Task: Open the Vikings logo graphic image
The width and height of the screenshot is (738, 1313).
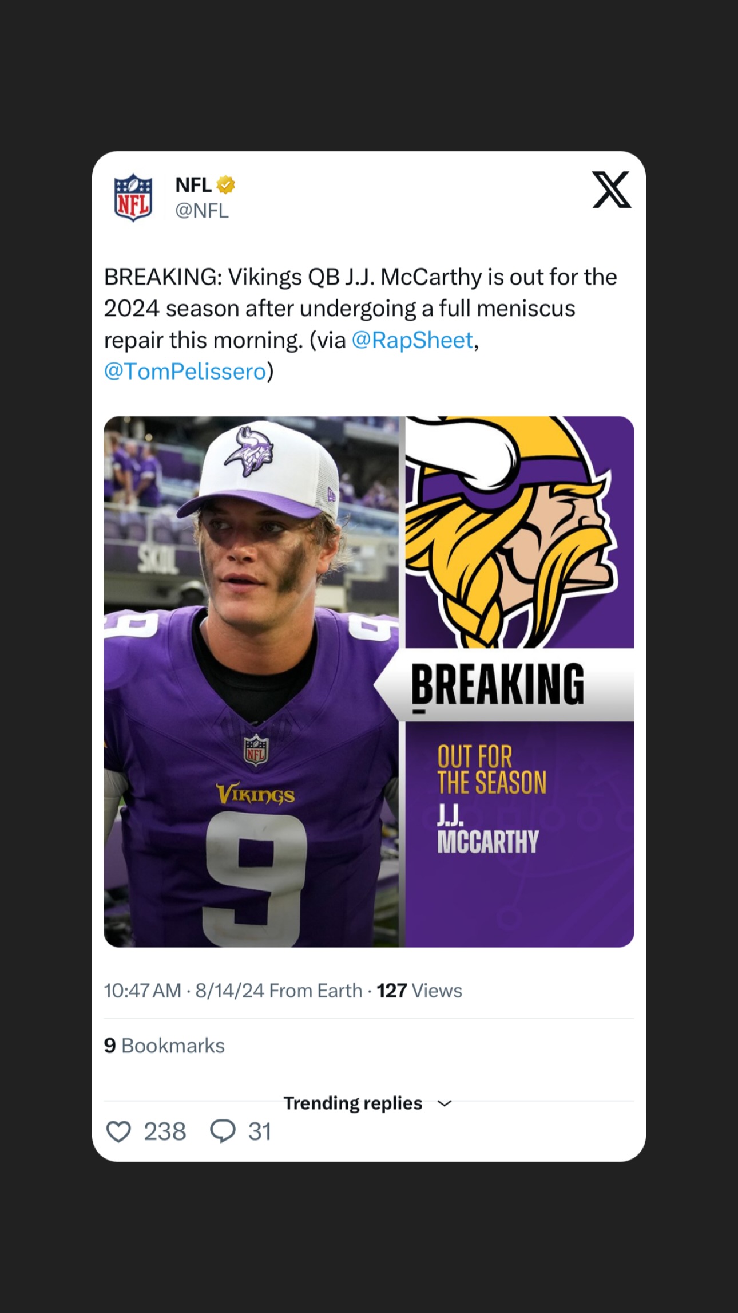Action: pyautogui.click(x=519, y=533)
